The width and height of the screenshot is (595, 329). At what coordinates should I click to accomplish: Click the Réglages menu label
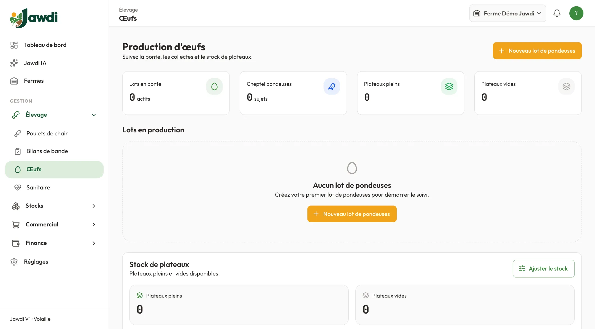tap(36, 262)
